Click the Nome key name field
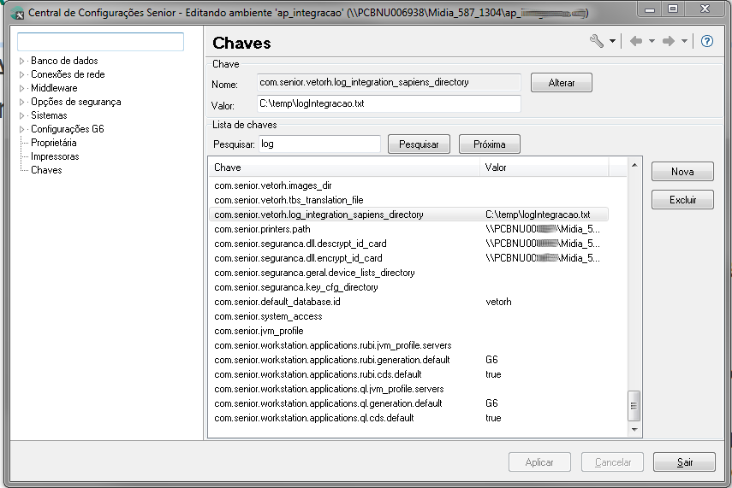 tap(389, 83)
